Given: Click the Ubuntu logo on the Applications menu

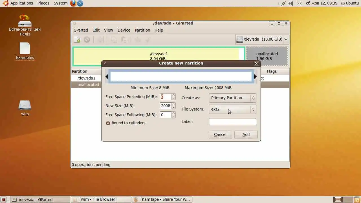Looking at the screenshot, I should (x=5, y=3).
